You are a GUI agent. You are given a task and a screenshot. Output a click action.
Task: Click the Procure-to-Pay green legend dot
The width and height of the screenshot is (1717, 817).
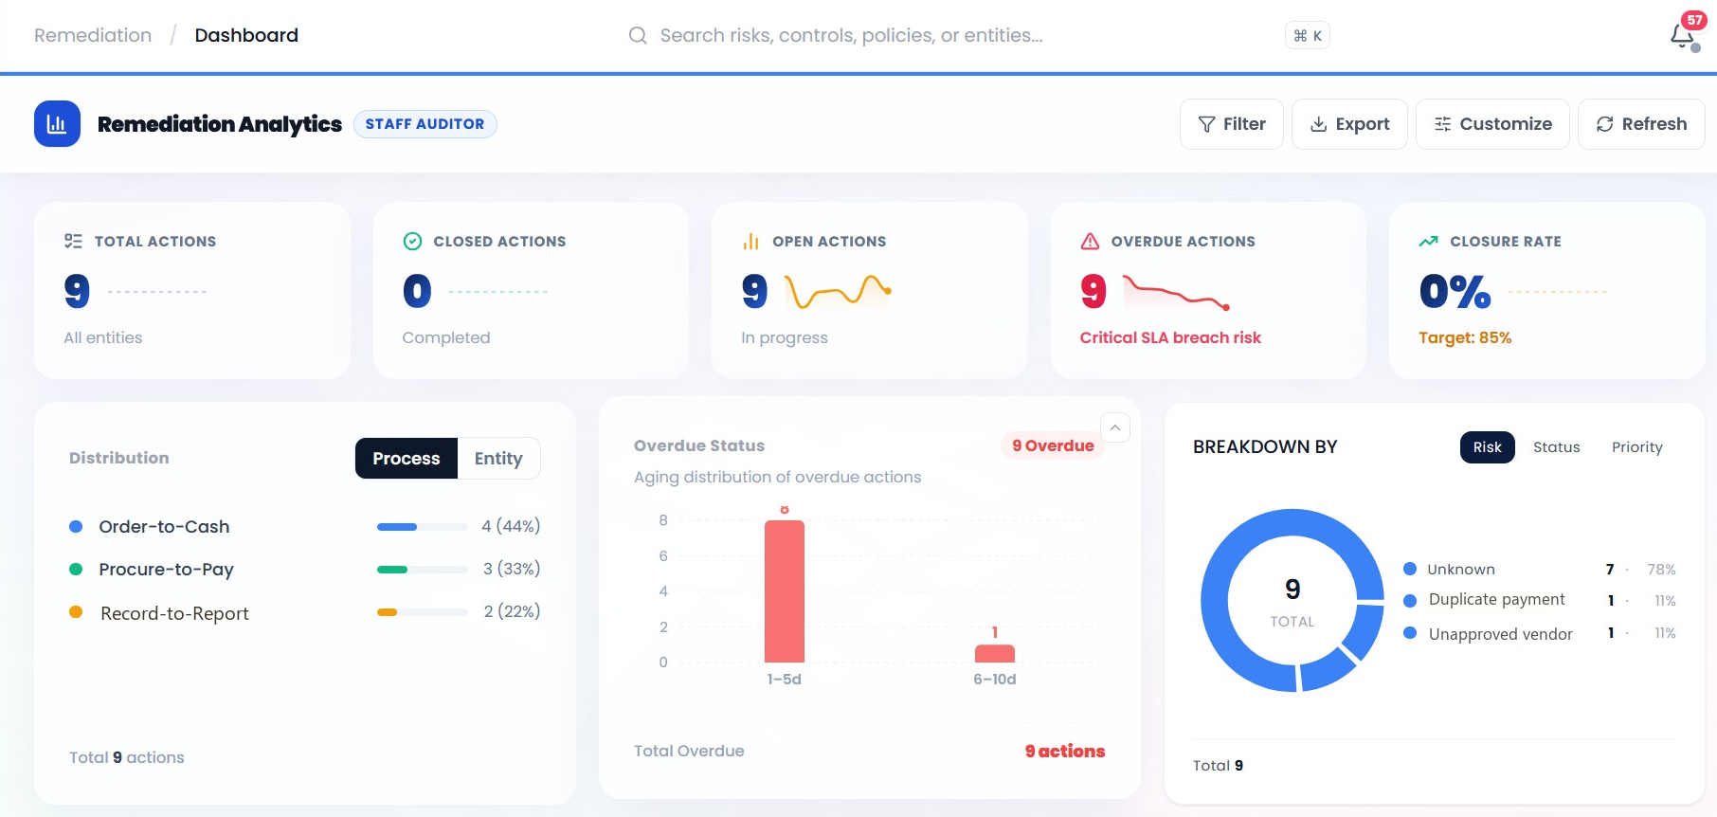(76, 569)
